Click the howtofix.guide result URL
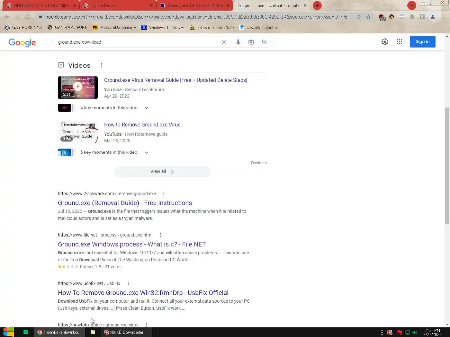Viewport: 450px width, 337px height. pyautogui.click(x=98, y=325)
